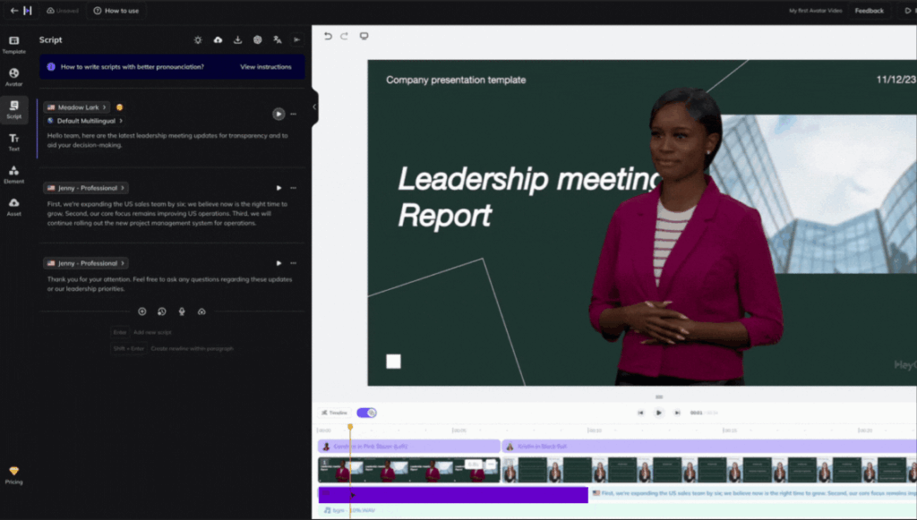
Task: Play the video from timeline controls
Action: [658, 413]
